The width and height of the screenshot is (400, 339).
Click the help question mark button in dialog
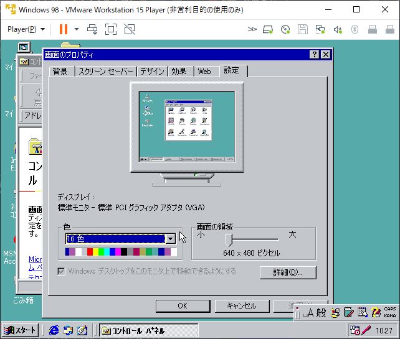tap(314, 55)
